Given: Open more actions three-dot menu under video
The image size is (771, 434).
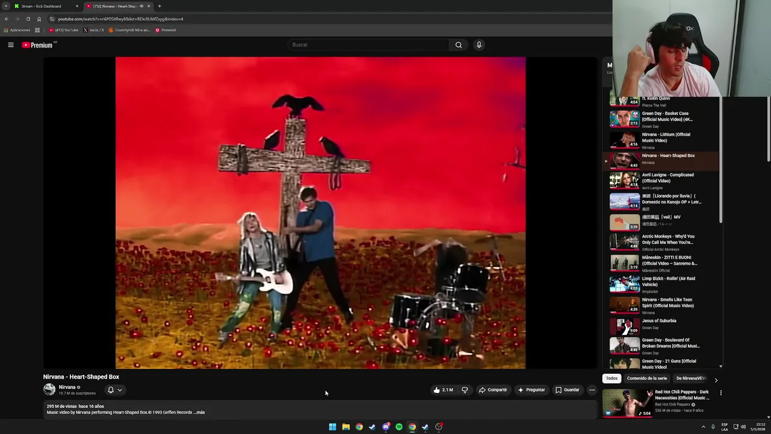Looking at the screenshot, I should (592, 390).
